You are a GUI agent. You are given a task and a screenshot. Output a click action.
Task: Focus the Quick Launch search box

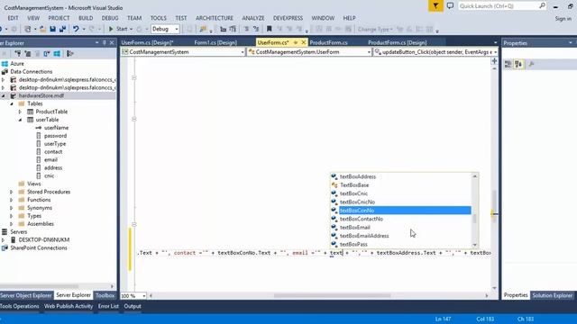(502, 6)
